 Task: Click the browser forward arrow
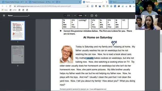(6, 6)
